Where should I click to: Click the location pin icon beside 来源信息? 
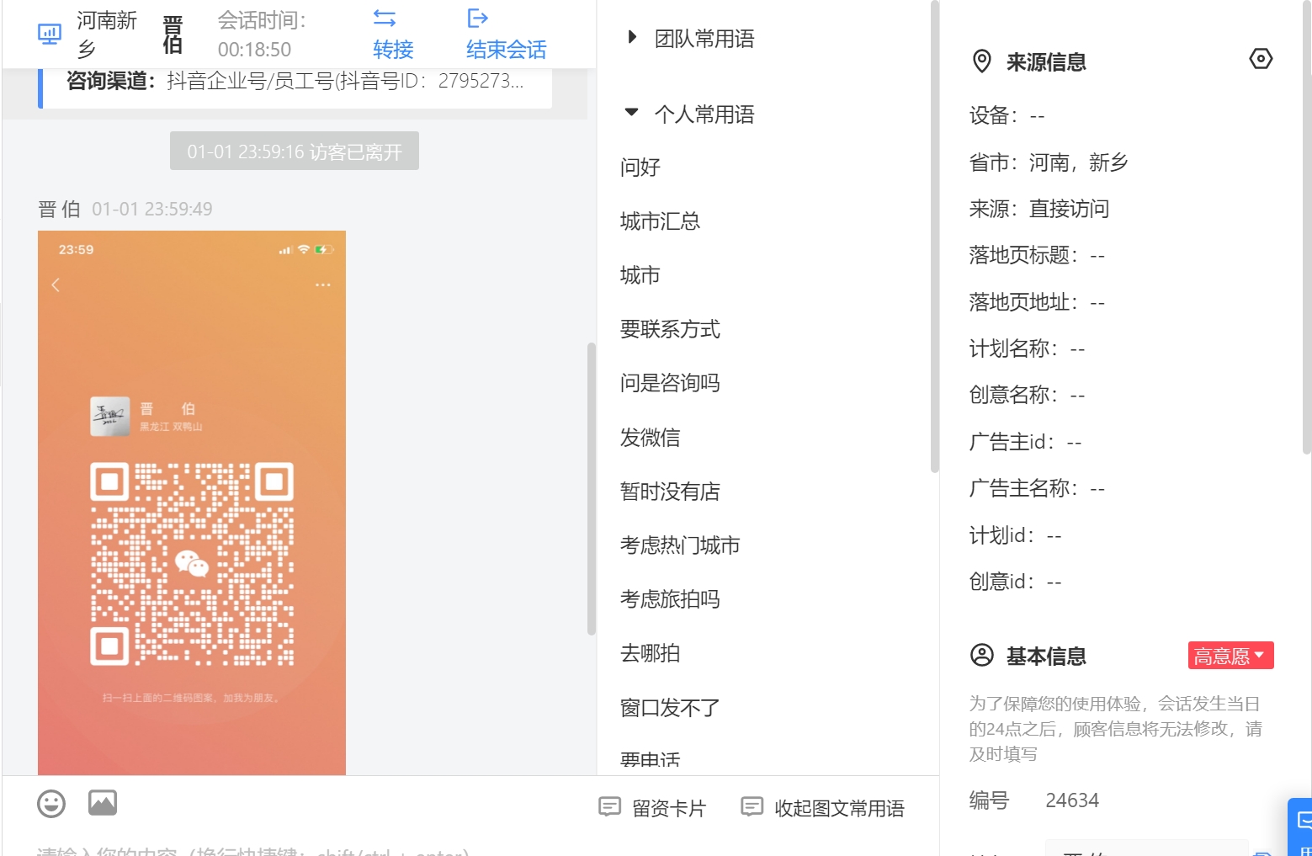tap(981, 61)
